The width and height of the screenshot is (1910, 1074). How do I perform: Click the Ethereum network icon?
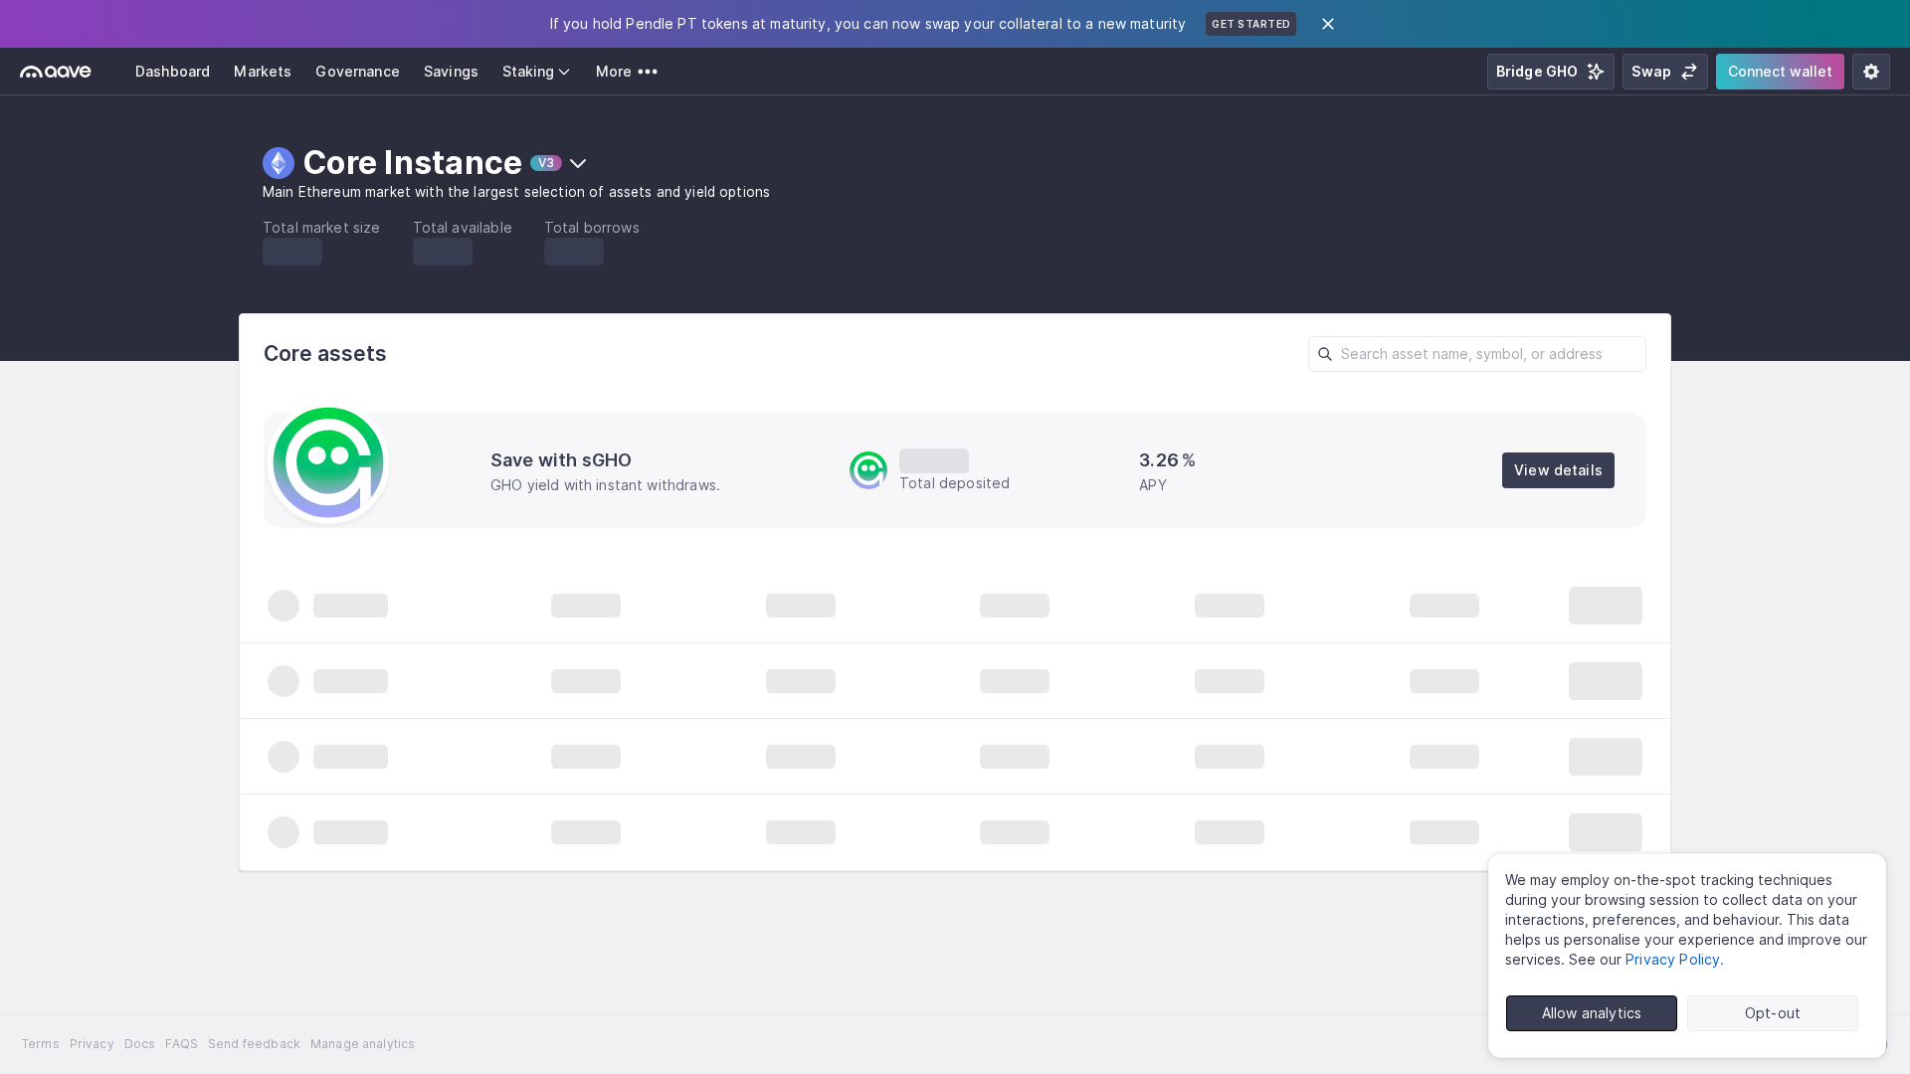[x=279, y=163]
